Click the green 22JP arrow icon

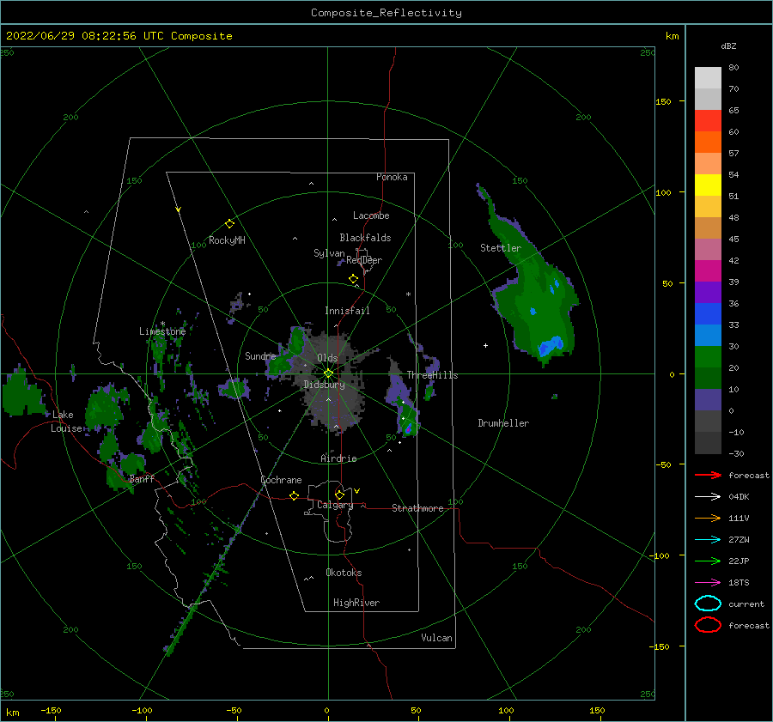708,561
